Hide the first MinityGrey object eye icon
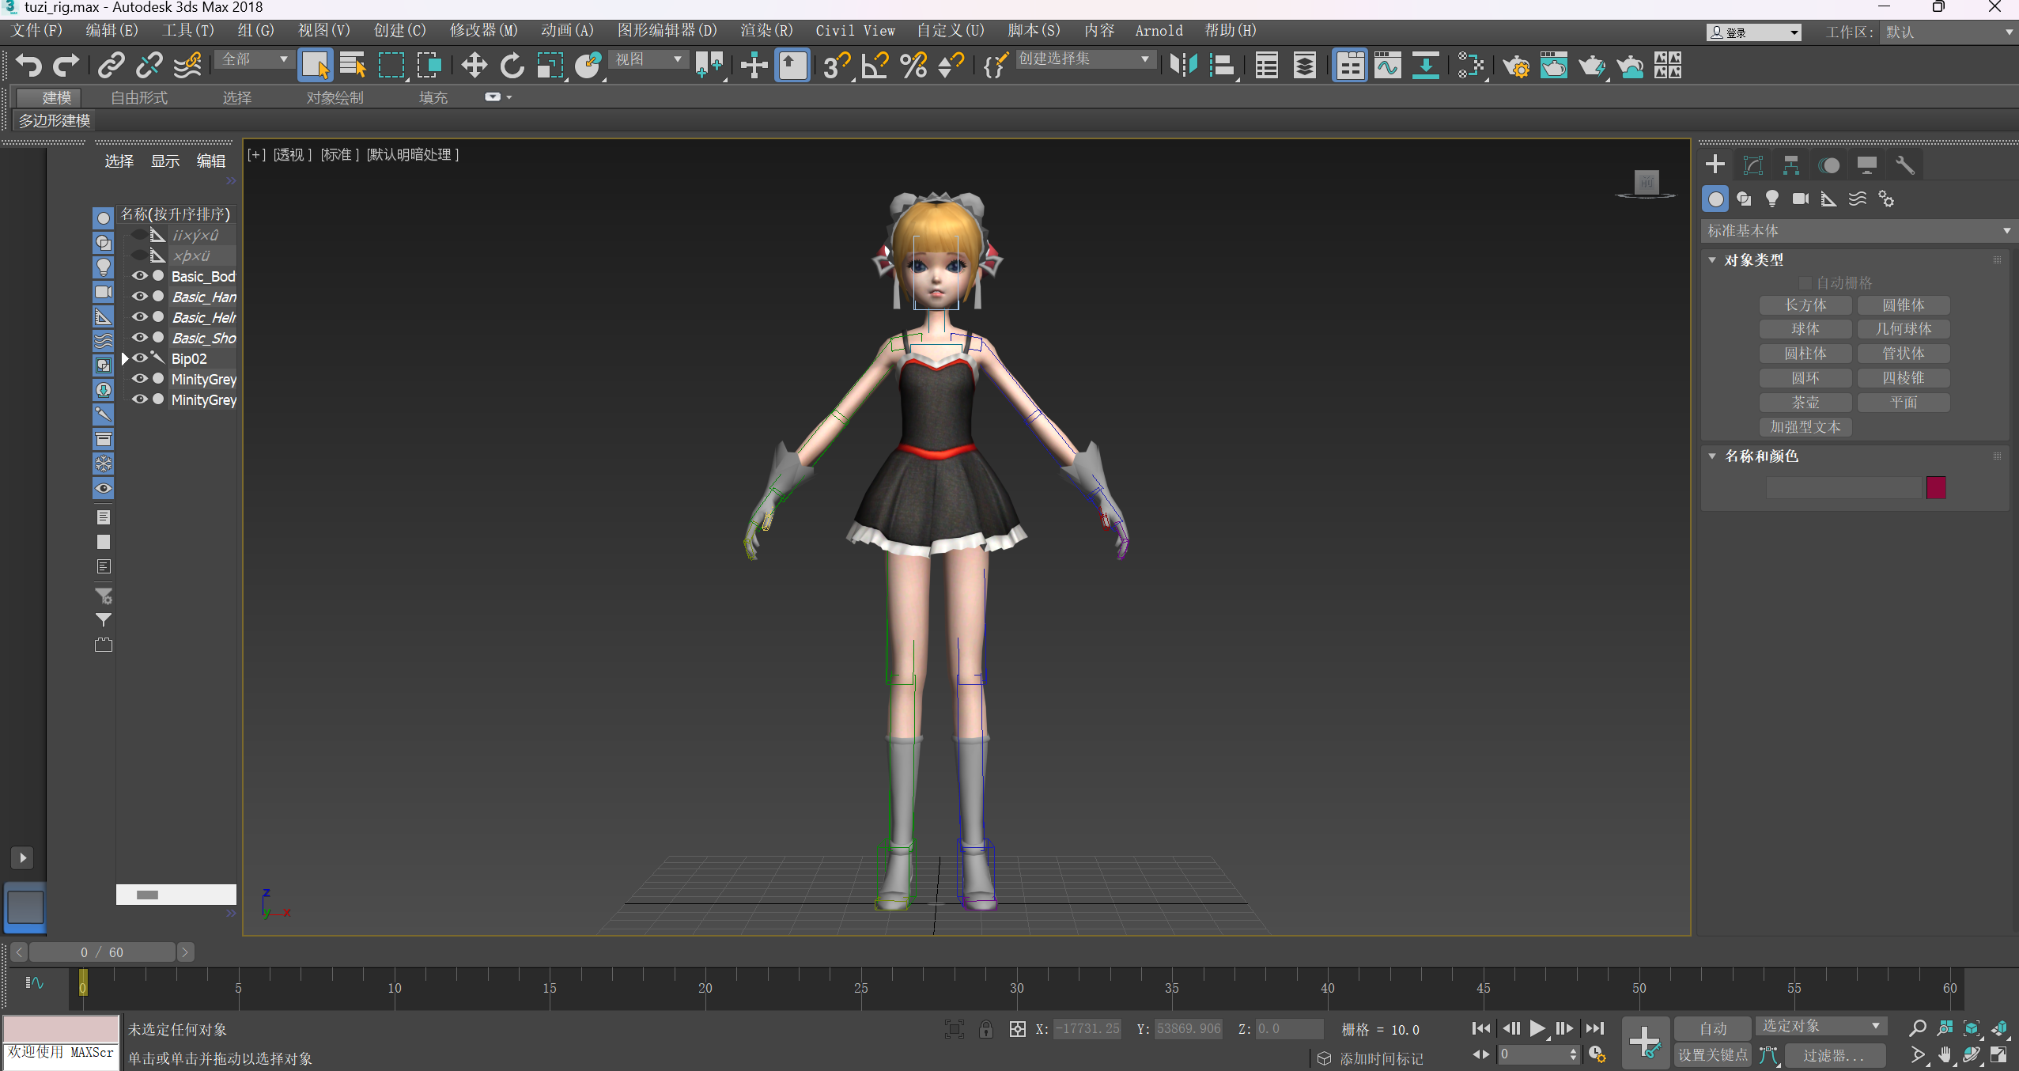The height and width of the screenshot is (1071, 2019). click(x=140, y=379)
